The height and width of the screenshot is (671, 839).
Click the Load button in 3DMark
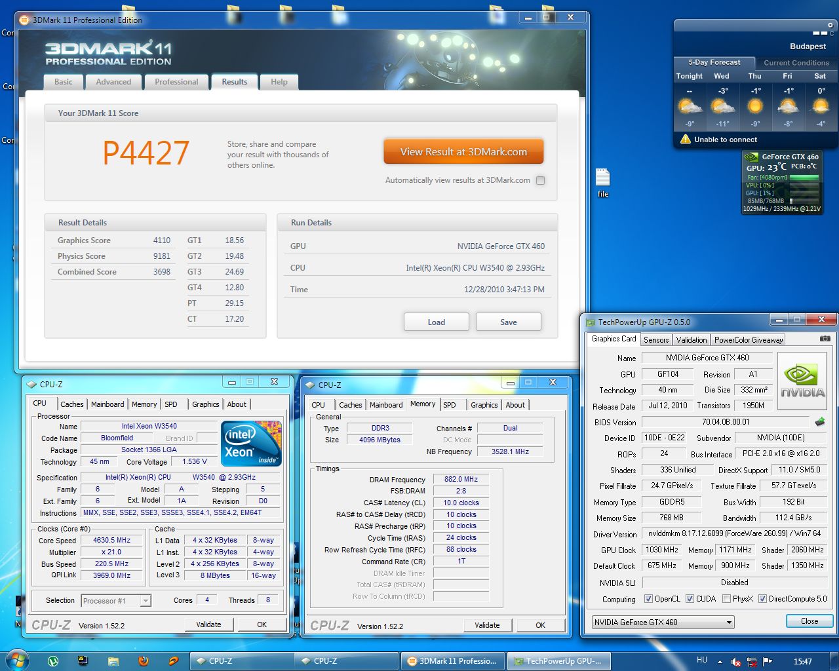pos(437,322)
